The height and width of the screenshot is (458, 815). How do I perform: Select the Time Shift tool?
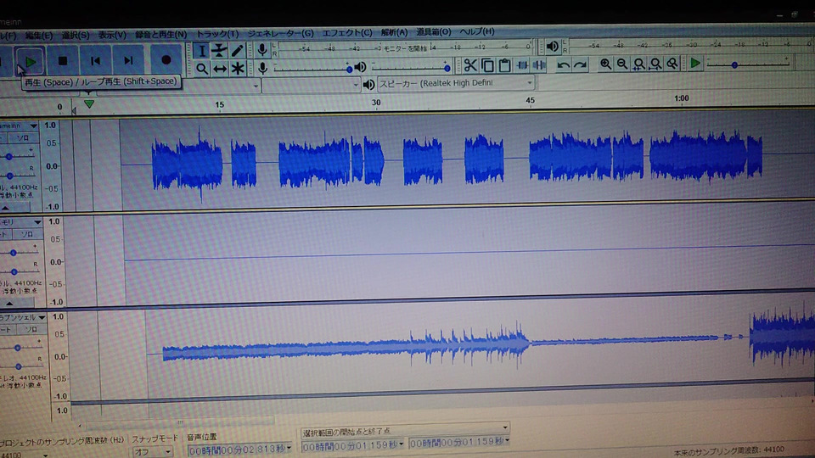click(219, 69)
